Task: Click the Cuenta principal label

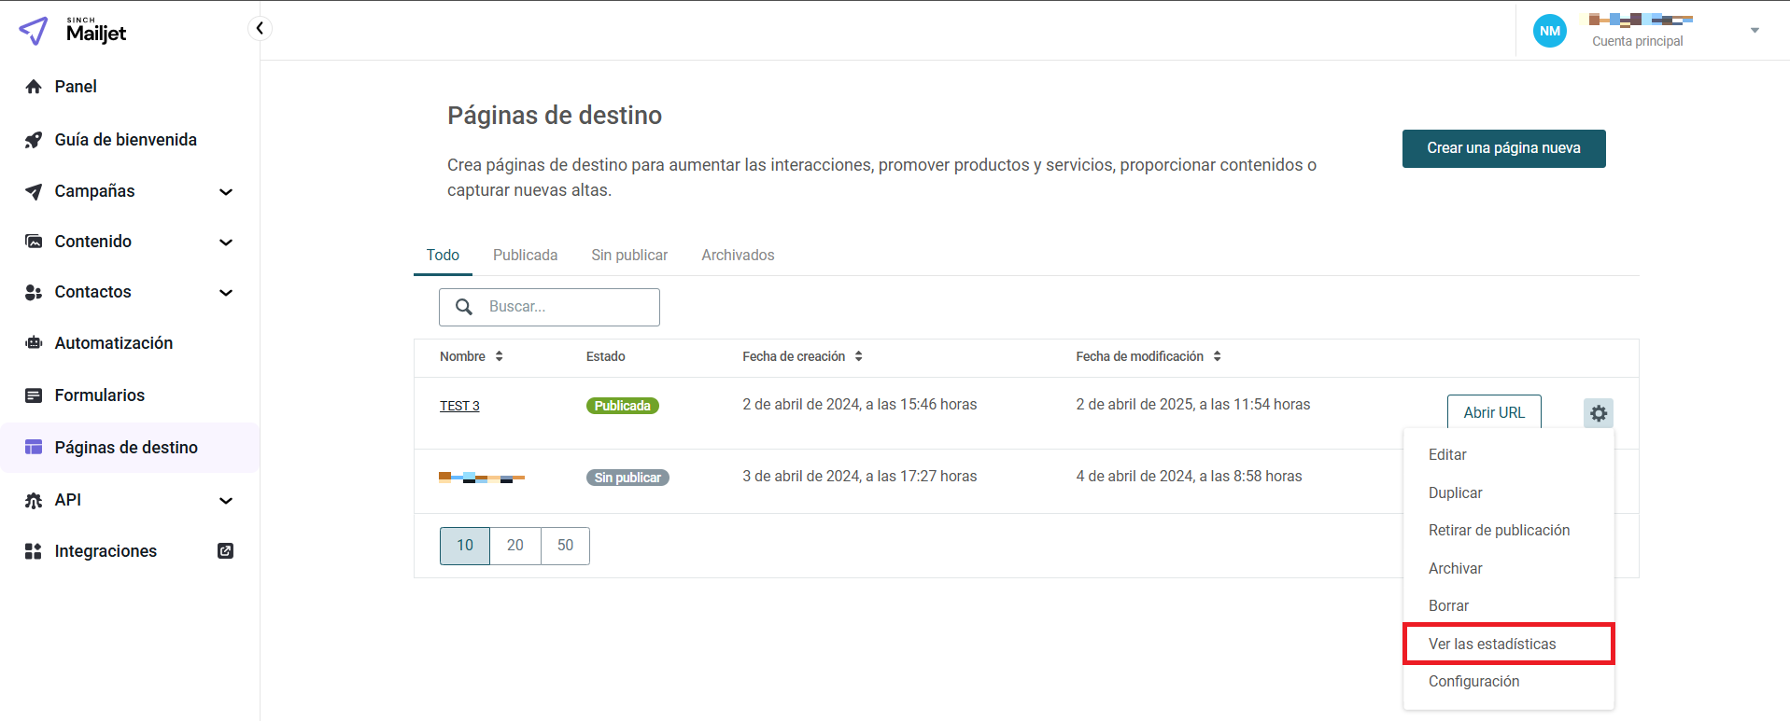Action: (1637, 41)
